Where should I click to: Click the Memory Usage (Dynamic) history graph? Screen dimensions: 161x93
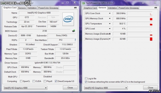pos(140,39)
